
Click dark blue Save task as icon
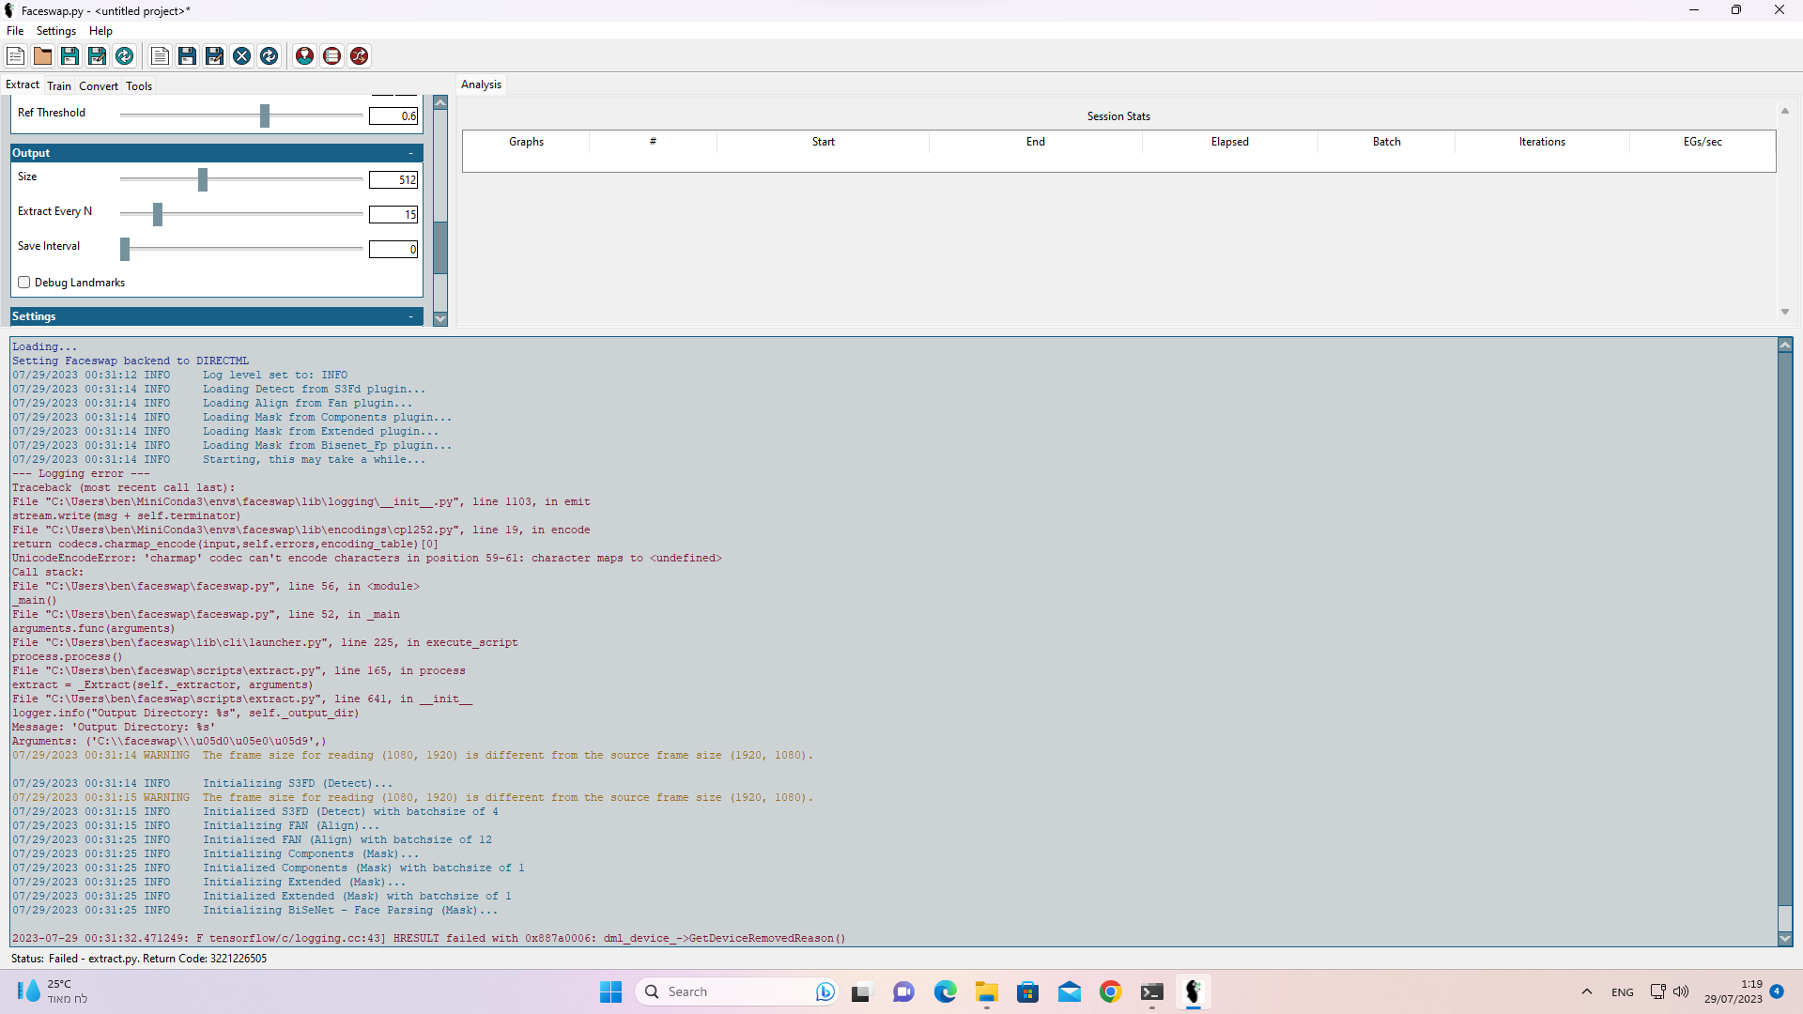click(215, 56)
